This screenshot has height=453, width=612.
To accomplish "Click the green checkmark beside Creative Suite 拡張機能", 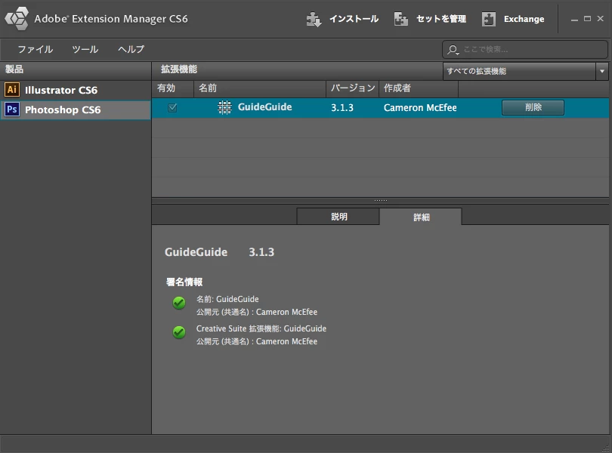I will (179, 332).
